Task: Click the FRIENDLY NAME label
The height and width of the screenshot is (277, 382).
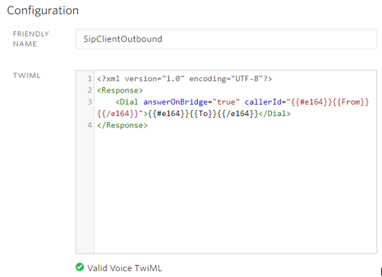Action: point(31,39)
